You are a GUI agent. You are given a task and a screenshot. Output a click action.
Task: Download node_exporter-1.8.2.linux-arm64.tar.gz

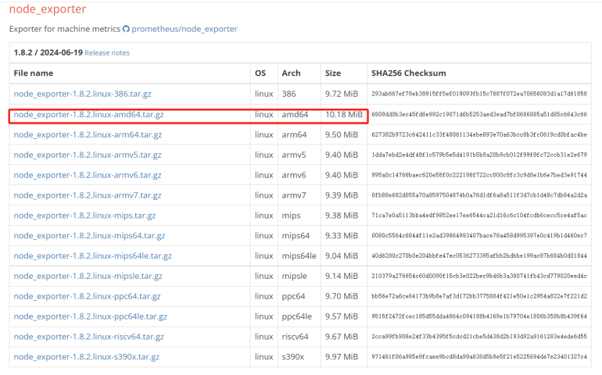[x=88, y=134]
